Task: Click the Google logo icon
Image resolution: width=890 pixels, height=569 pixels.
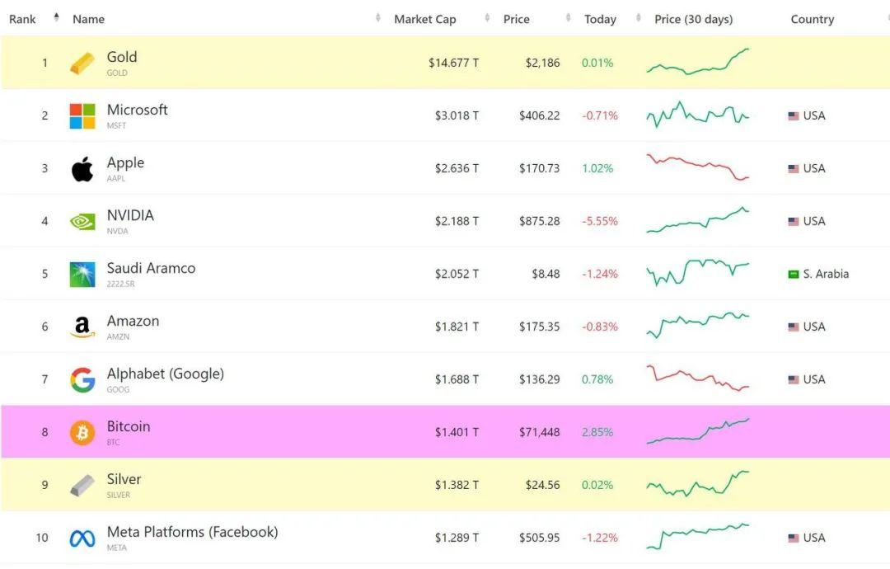Action: 82,380
